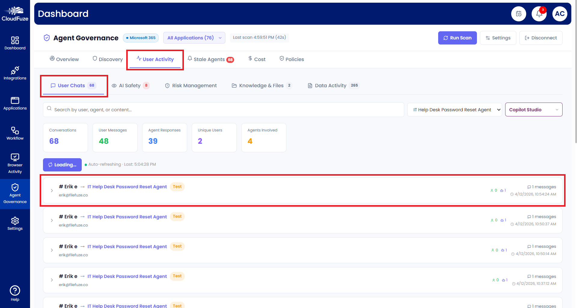Open the calendar schedule icon in header
This screenshot has width=577, height=308.
[519, 14]
